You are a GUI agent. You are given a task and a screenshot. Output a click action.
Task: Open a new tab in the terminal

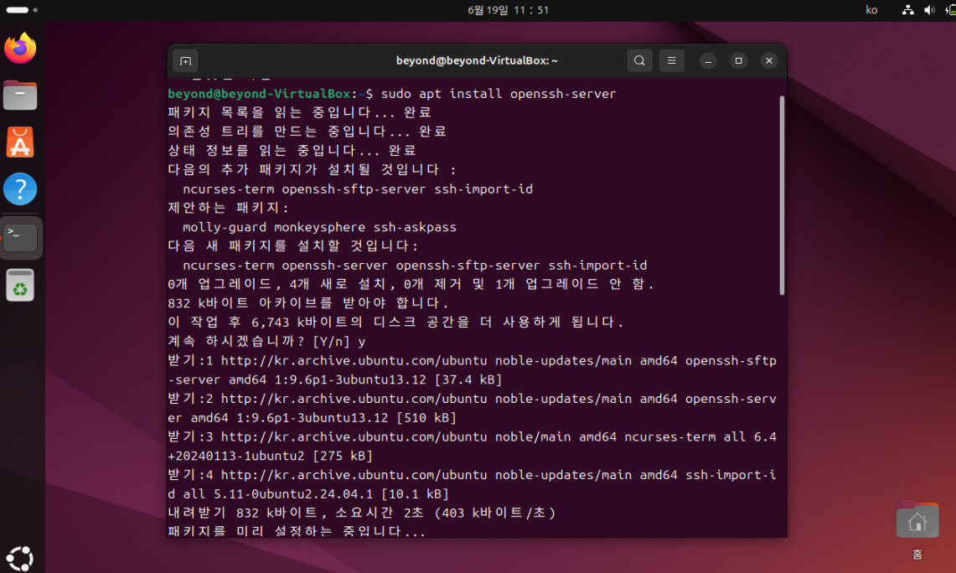point(185,61)
